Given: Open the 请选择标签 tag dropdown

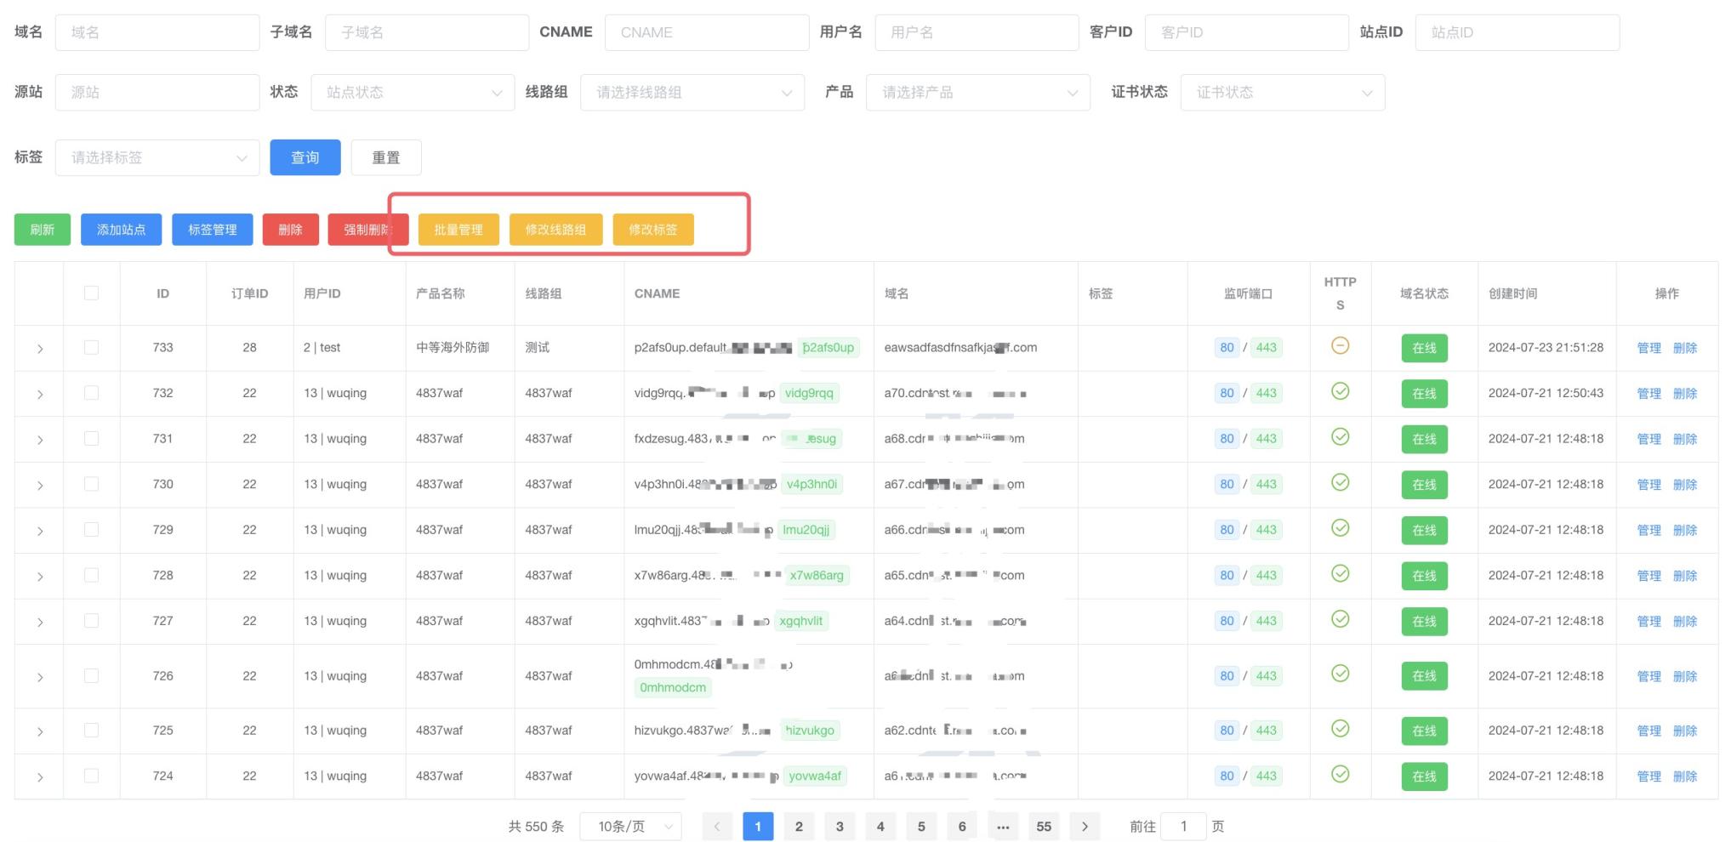Looking at the screenshot, I should point(157,157).
